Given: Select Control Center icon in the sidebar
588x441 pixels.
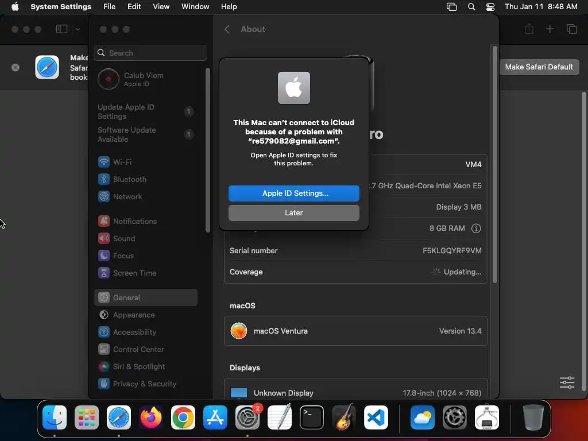Looking at the screenshot, I should 104,350.
